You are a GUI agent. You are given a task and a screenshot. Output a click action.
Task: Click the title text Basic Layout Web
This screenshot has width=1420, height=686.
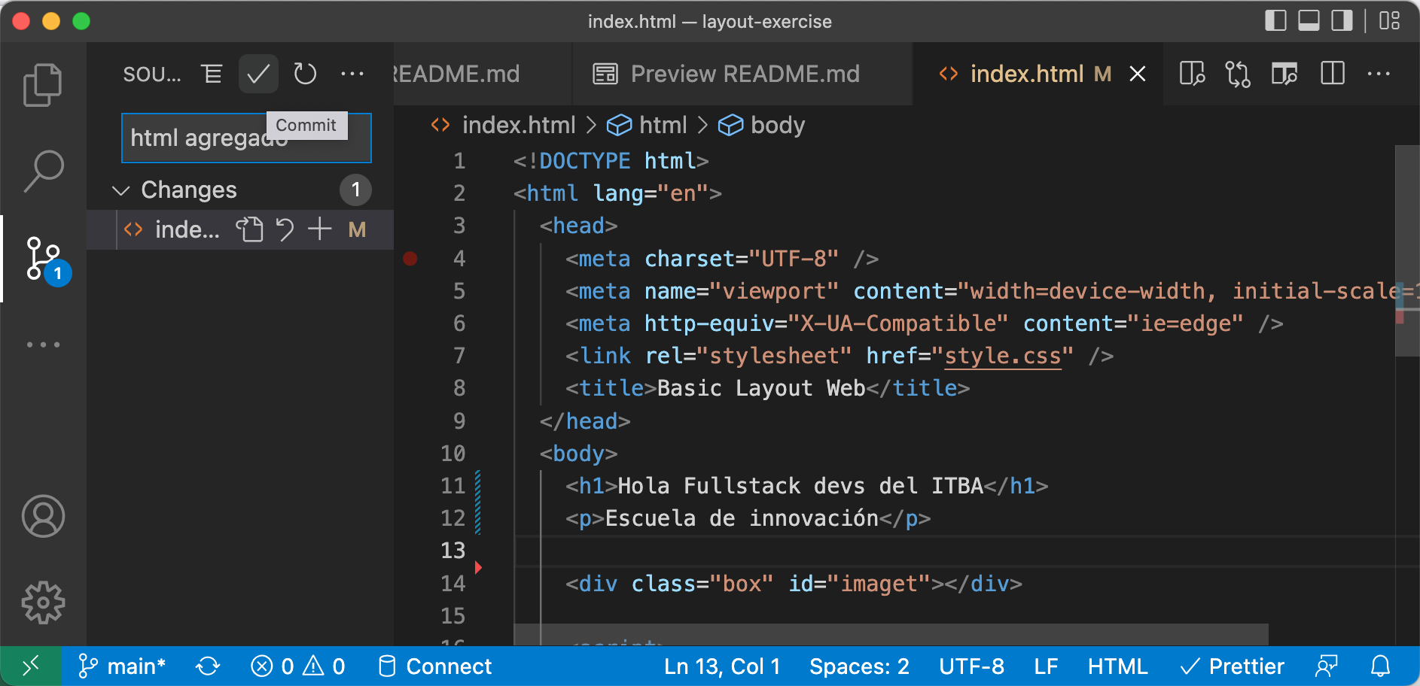click(761, 388)
